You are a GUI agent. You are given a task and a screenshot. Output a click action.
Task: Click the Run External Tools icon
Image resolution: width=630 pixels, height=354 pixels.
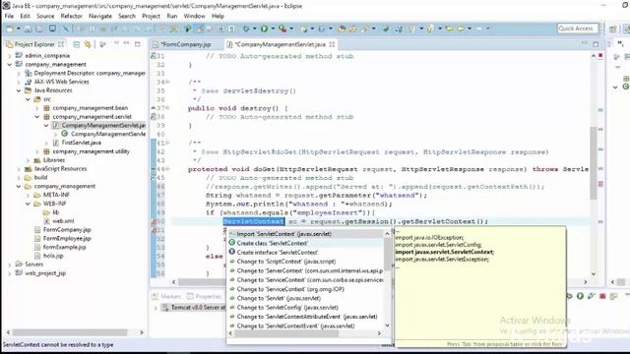point(283,29)
